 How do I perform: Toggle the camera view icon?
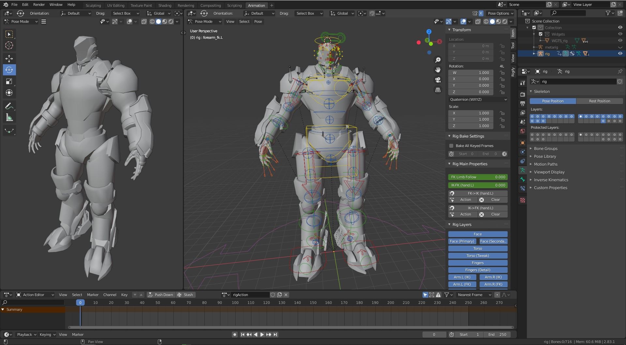click(438, 80)
